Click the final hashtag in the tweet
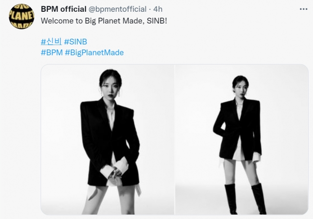The image size is (313, 219). pyautogui.click(x=94, y=52)
